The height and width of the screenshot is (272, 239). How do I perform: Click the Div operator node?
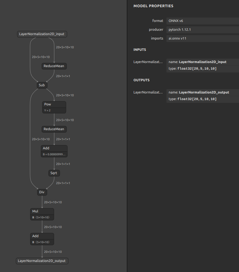click(42, 192)
